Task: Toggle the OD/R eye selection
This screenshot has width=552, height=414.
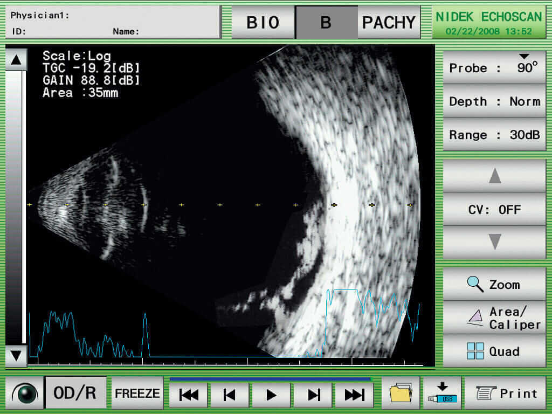Action: (75, 394)
